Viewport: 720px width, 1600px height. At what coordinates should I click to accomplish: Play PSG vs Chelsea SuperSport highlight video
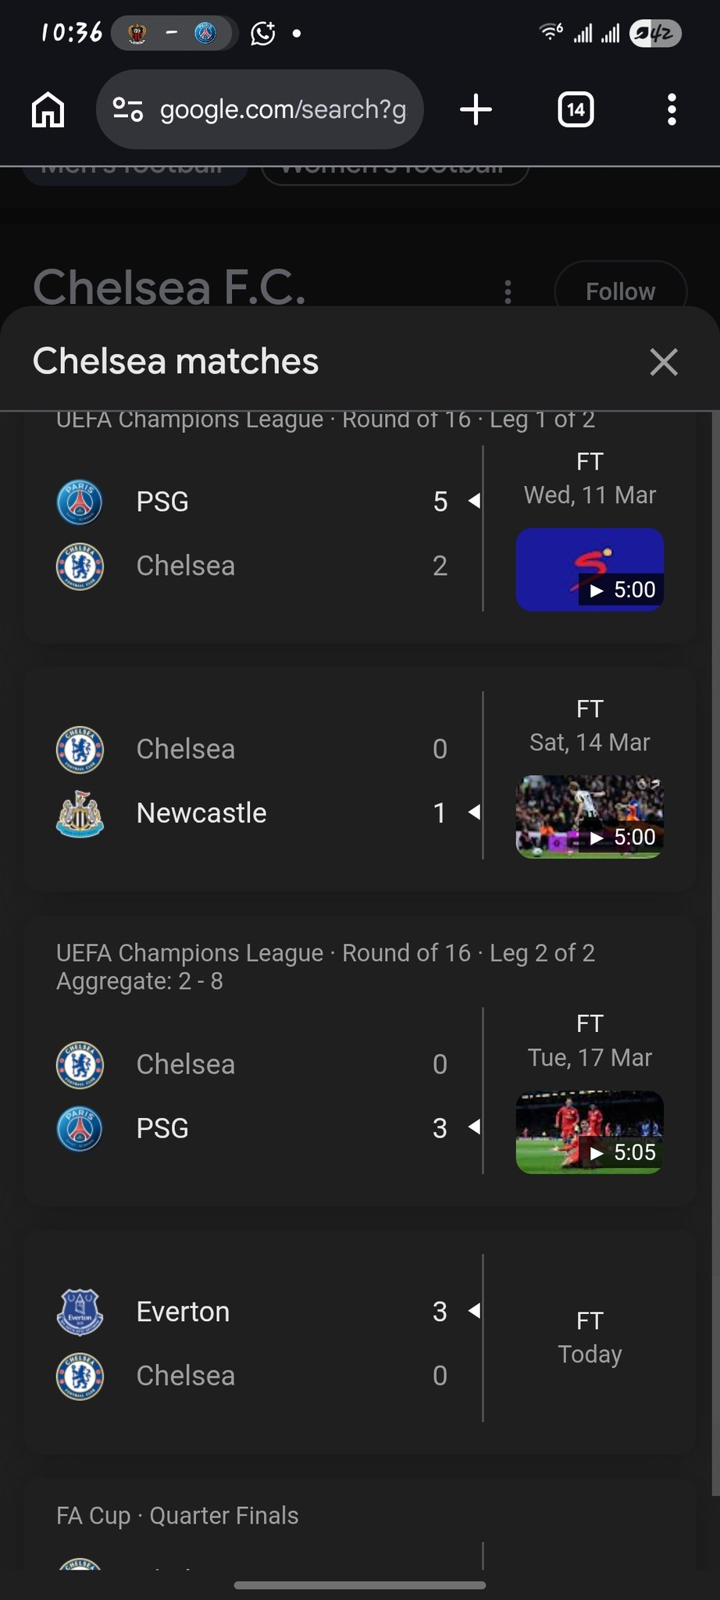tap(590, 570)
